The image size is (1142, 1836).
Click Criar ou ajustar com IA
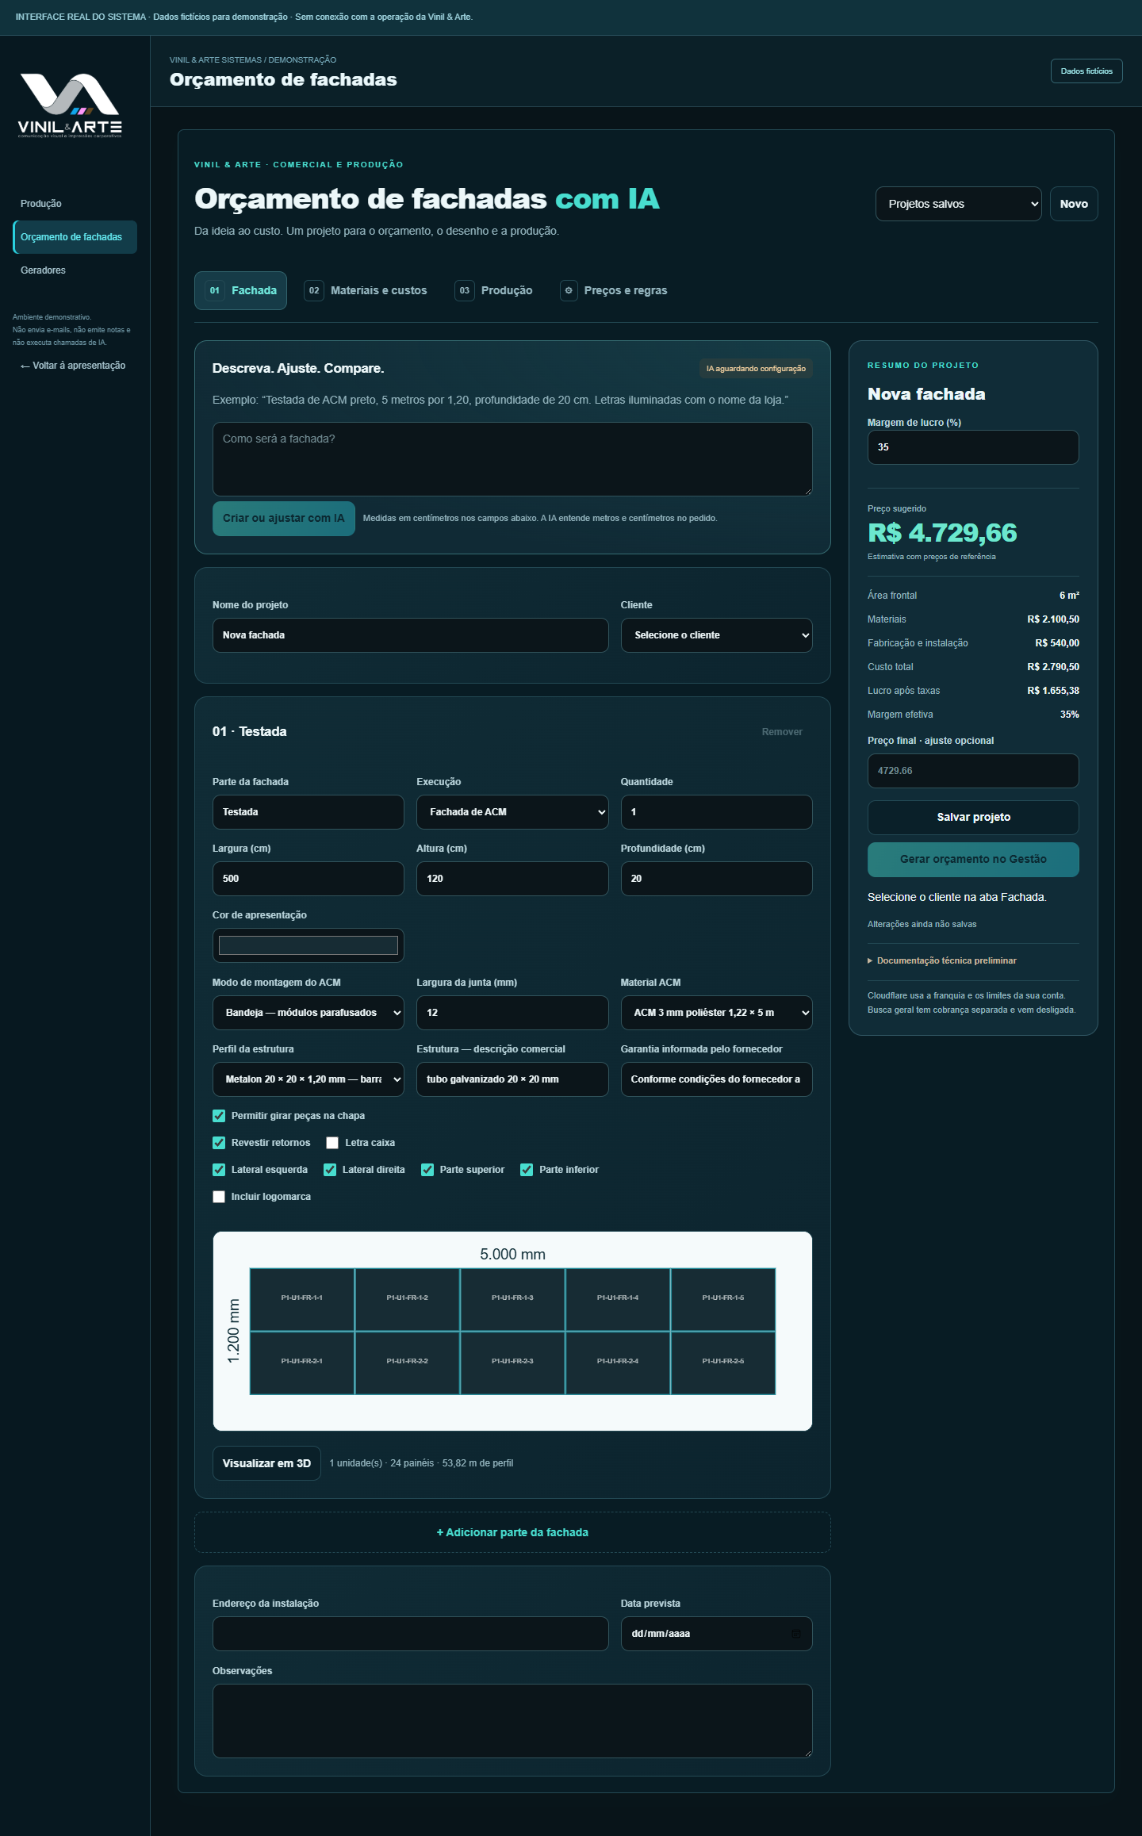(x=283, y=519)
